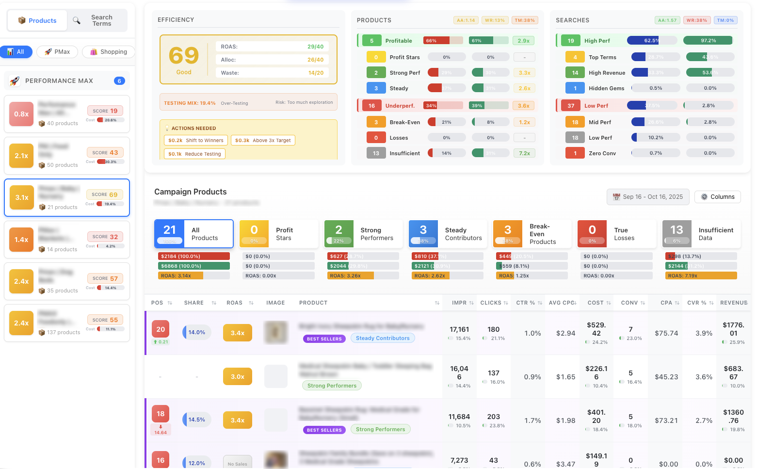This screenshot has height=469, width=757.
Task: Toggle the PMax campaign filter chip
Action: coord(57,51)
